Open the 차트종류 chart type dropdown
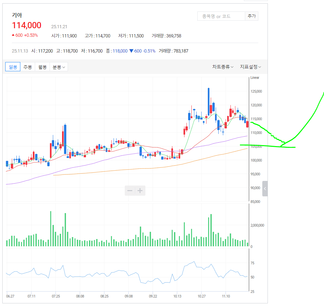The height and width of the screenshot is (307, 324). point(223,67)
